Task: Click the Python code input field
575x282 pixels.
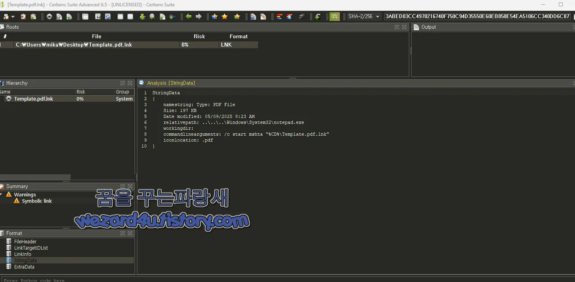Action: 287,280
